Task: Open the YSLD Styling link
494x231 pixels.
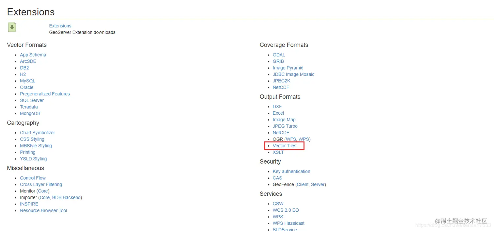Action: [33, 159]
